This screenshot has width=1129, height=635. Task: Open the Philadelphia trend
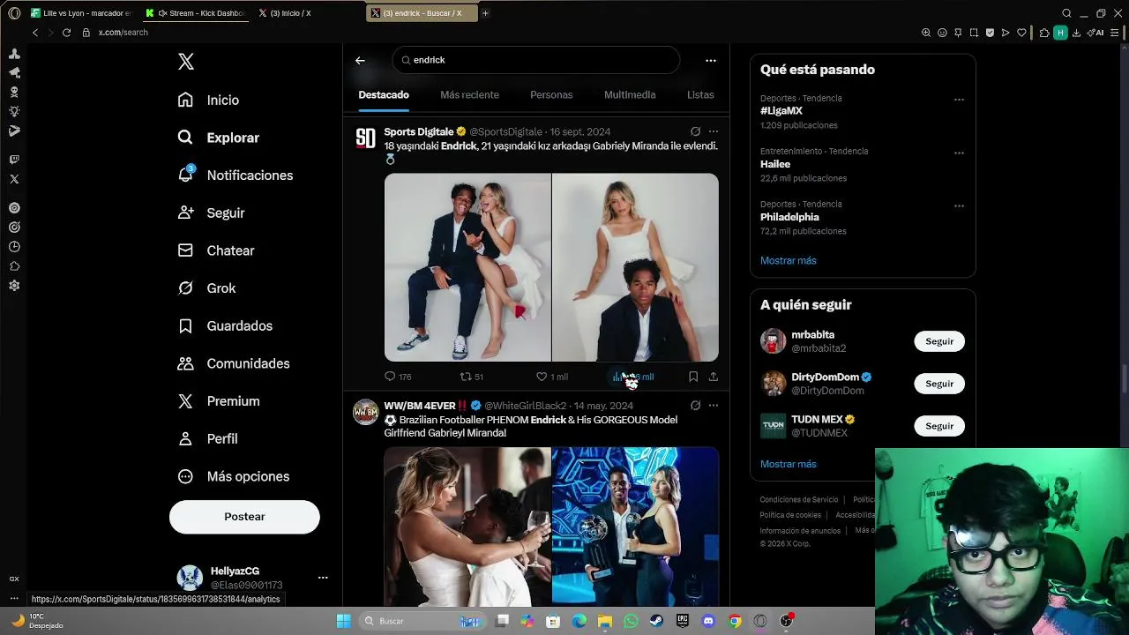[x=789, y=217]
